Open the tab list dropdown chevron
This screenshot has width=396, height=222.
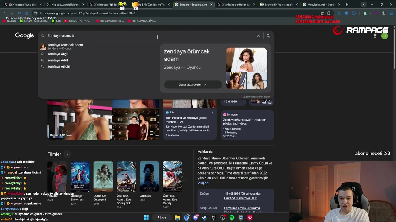364,5
